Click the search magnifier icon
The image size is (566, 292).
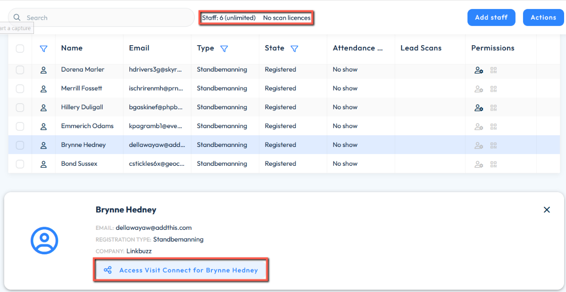click(x=17, y=17)
